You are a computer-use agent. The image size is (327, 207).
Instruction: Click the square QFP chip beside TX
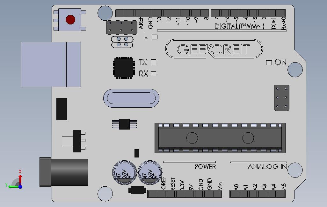(123, 68)
